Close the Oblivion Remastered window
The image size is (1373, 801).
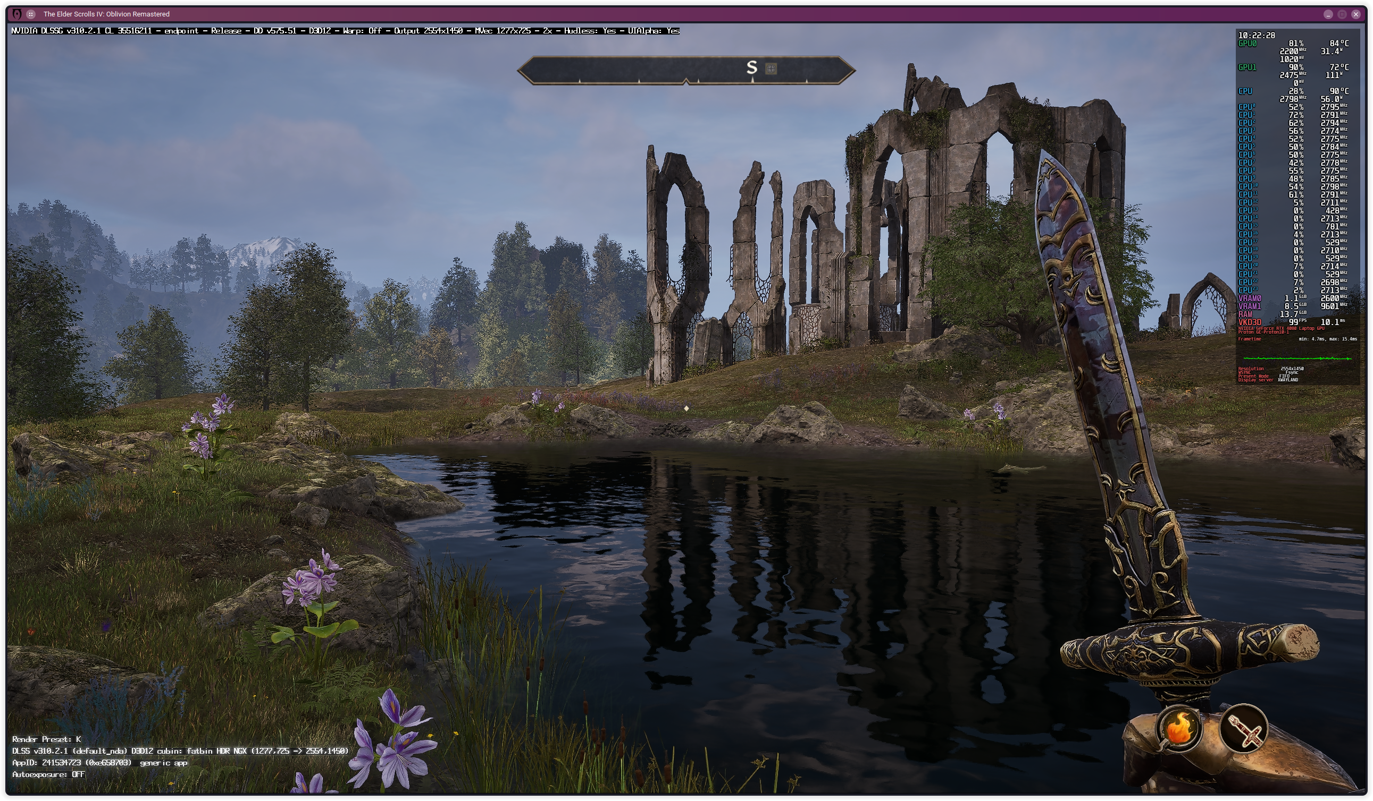(1355, 14)
